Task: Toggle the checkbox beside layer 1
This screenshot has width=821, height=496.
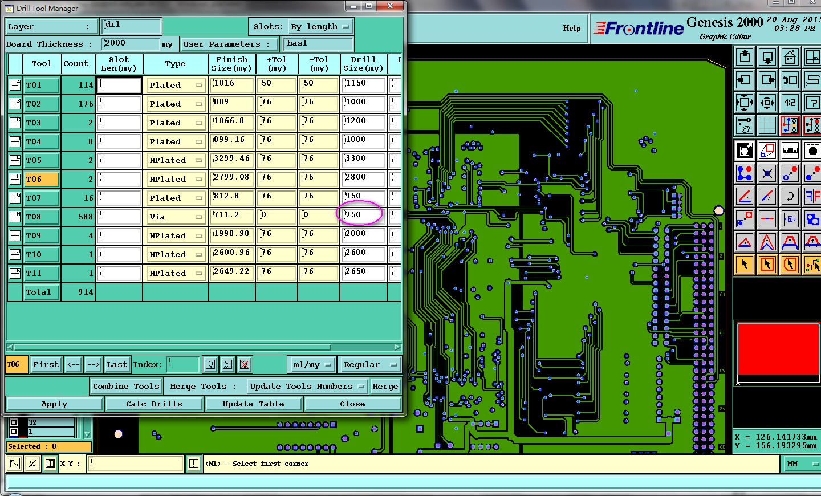Action: tap(14, 432)
